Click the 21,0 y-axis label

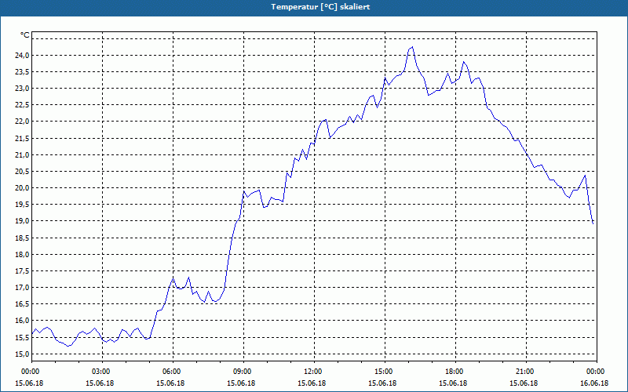pos(23,154)
